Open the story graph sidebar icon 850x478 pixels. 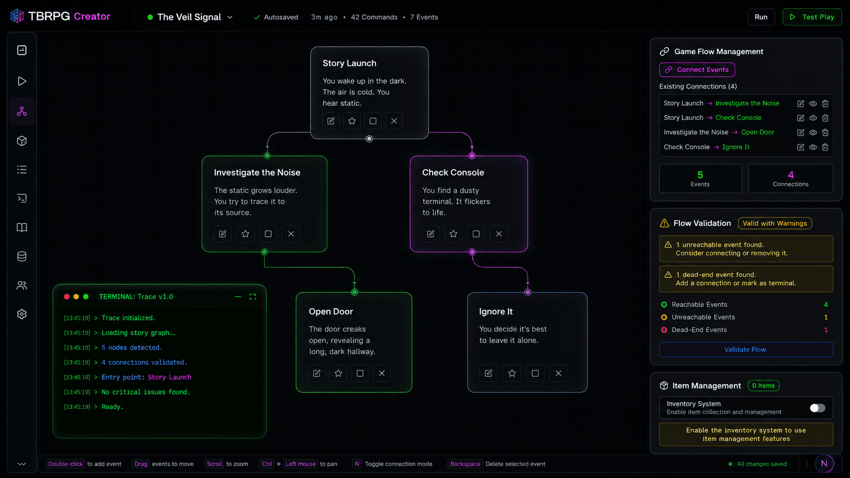(22, 111)
